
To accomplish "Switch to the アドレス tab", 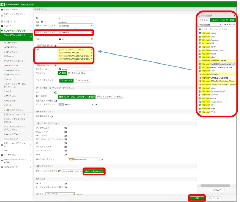I will (204, 20).
